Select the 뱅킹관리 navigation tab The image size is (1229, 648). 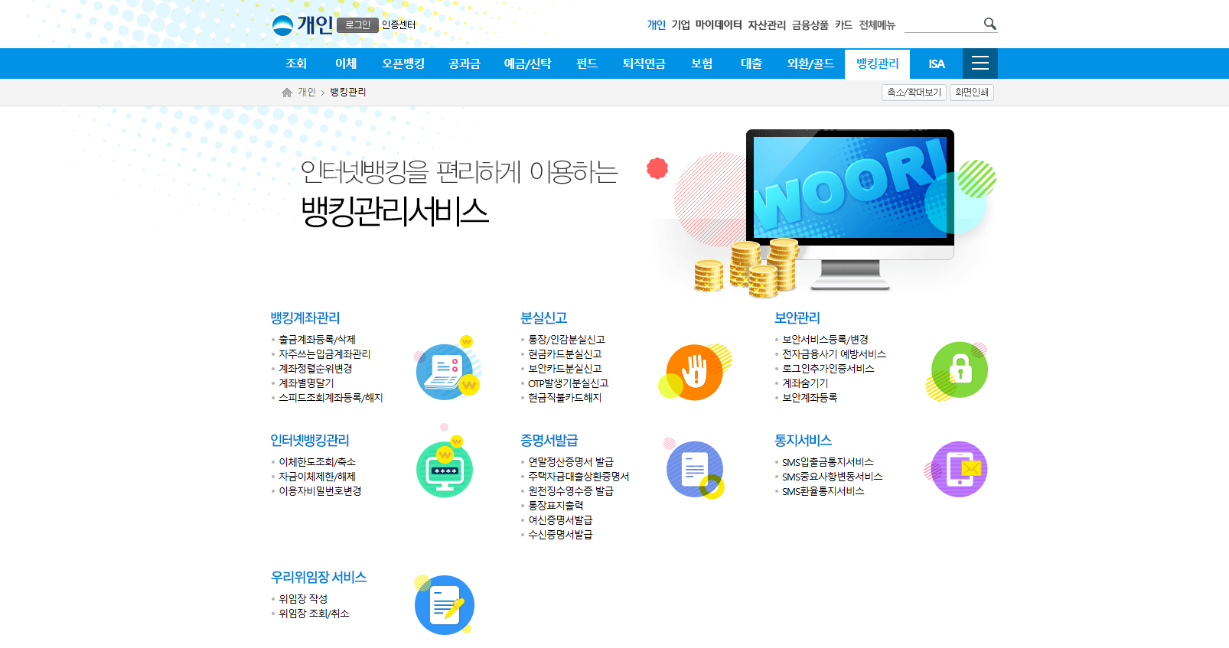pyautogui.click(x=878, y=63)
